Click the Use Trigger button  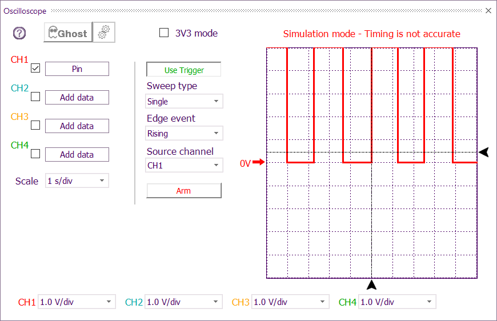(x=184, y=70)
